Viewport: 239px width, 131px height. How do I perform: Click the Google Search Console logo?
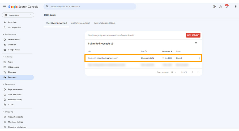23,7
